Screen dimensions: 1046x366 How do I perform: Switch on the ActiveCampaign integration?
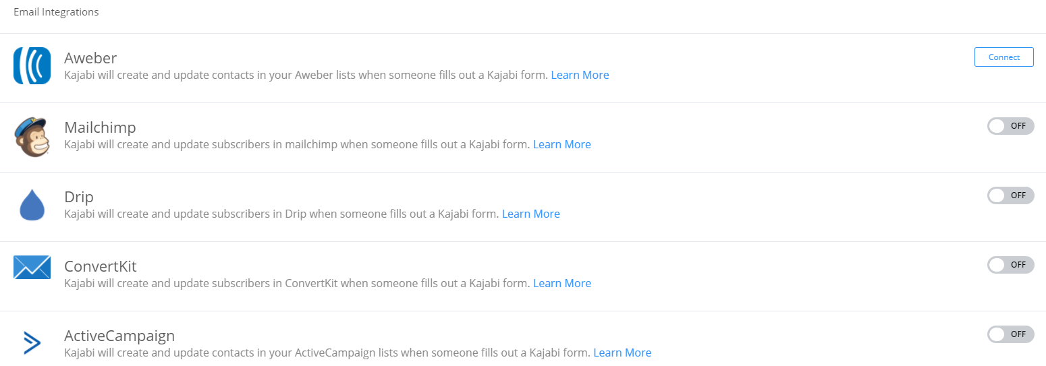1010,334
